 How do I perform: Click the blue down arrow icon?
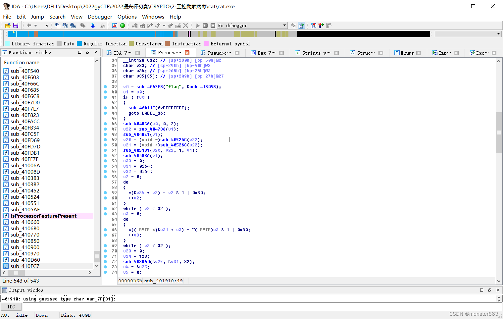(x=93, y=26)
